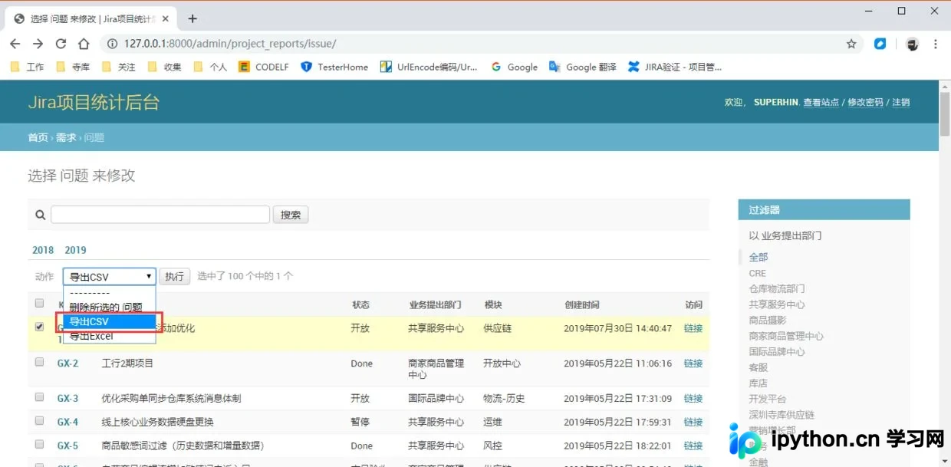This screenshot has width=951, height=467.
Task: Select the blank dashes option in dropdown
Action: [x=110, y=293]
